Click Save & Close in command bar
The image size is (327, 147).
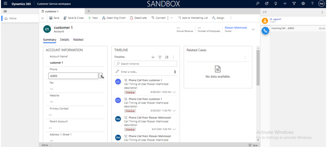tap(73, 18)
